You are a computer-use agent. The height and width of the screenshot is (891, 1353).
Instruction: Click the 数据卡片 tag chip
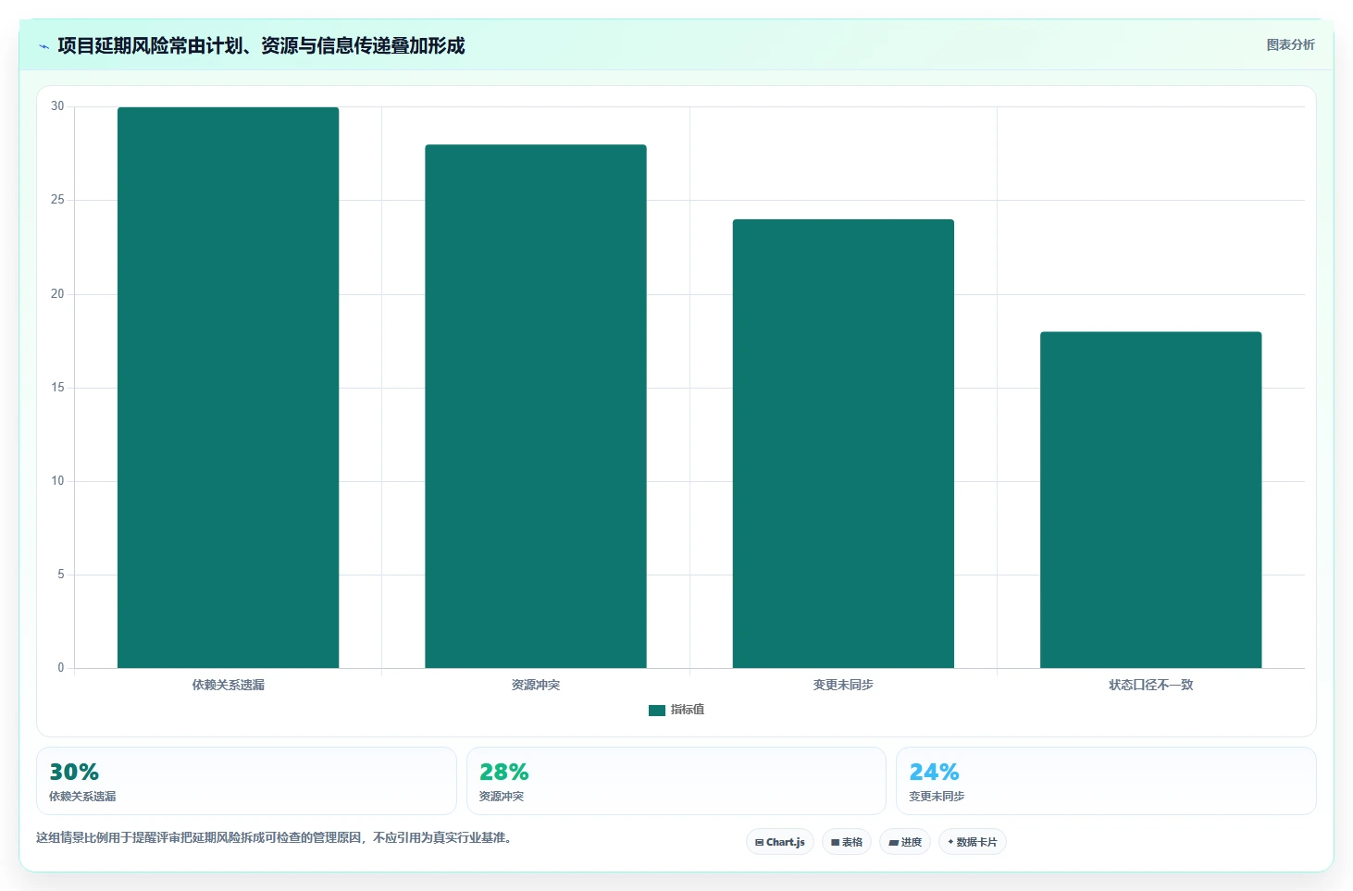point(973,842)
